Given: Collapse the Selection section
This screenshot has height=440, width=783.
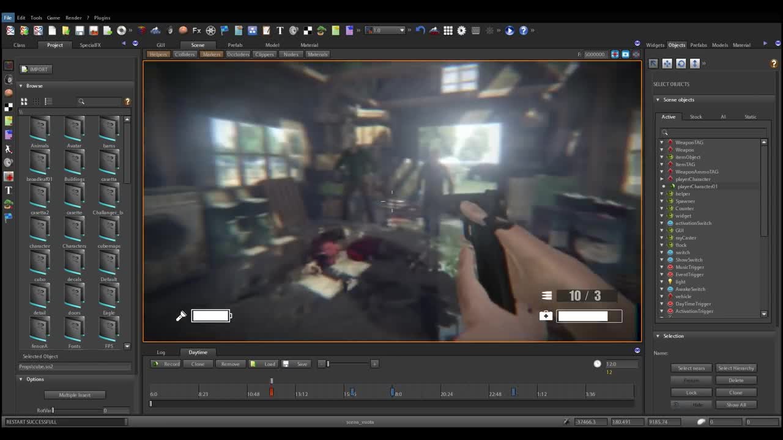Looking at the screenshot, I should [658, 336].
